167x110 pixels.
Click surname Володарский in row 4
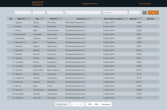20,34
